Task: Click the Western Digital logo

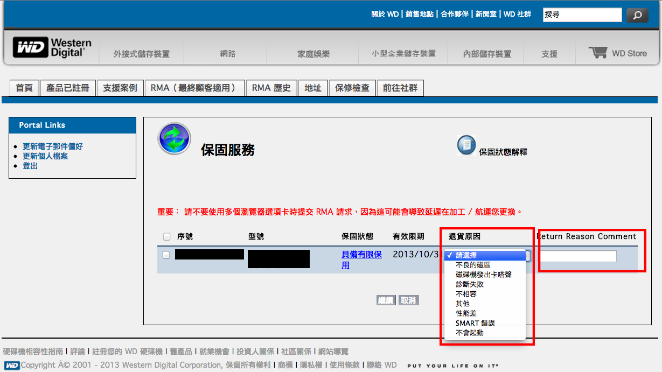Action: (52, 48)
